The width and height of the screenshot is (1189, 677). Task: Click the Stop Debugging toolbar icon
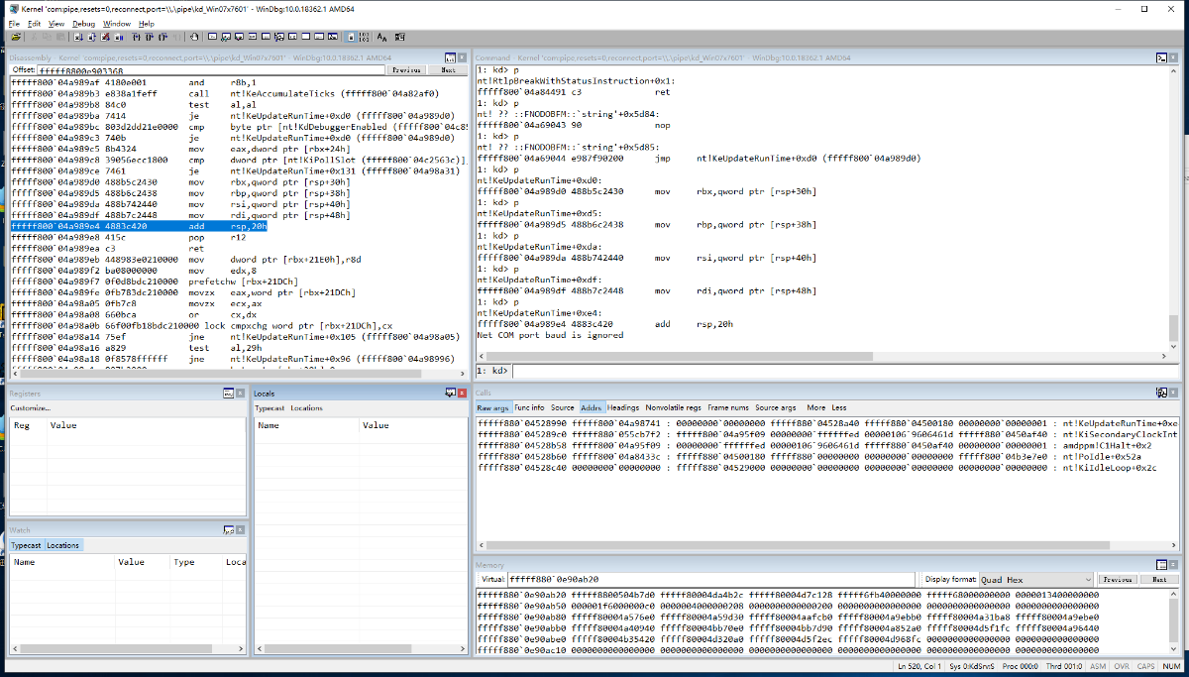tap(105, 37)
